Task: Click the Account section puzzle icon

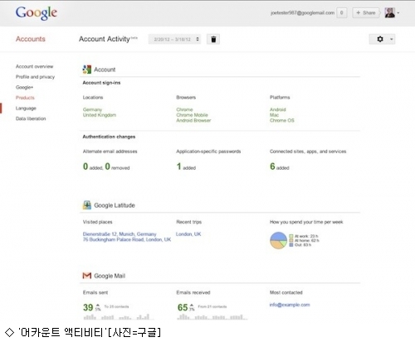Action: tap(87, 70)
